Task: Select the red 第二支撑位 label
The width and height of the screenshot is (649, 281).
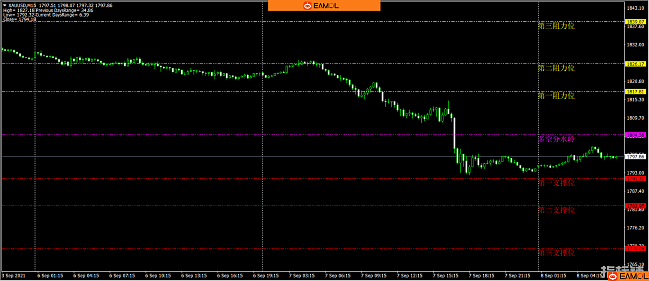Action: [556, 210]
